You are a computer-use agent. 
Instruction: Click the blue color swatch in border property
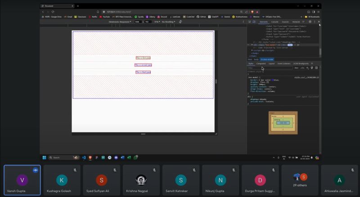coord(273,80)
